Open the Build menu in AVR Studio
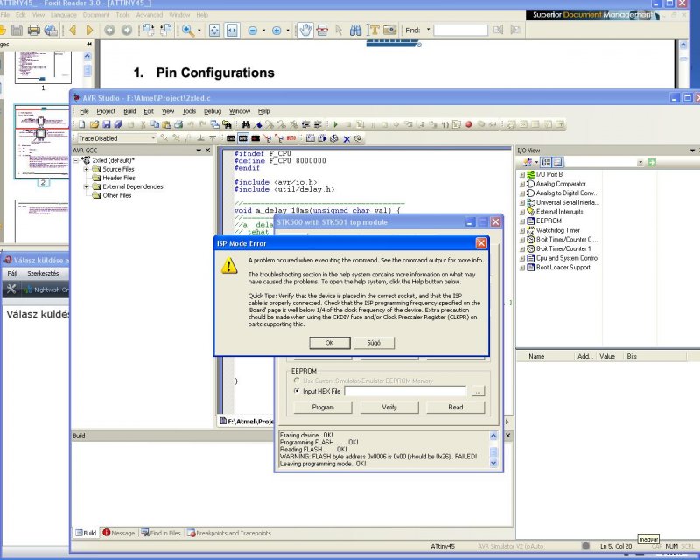This screenshot has width=700, height=560. click(129, 111)
